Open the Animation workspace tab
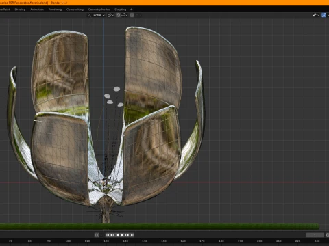Screen dimensions: 329x246 37,10
